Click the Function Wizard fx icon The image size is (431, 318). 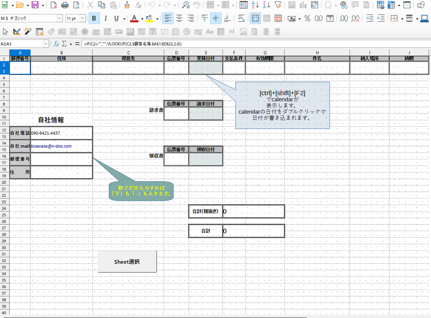[x=56, y=44]
